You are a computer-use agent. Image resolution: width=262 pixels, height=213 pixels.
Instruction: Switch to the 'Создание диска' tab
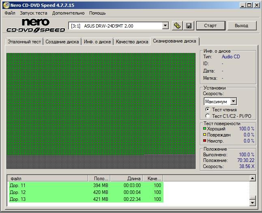coord(62,42)
